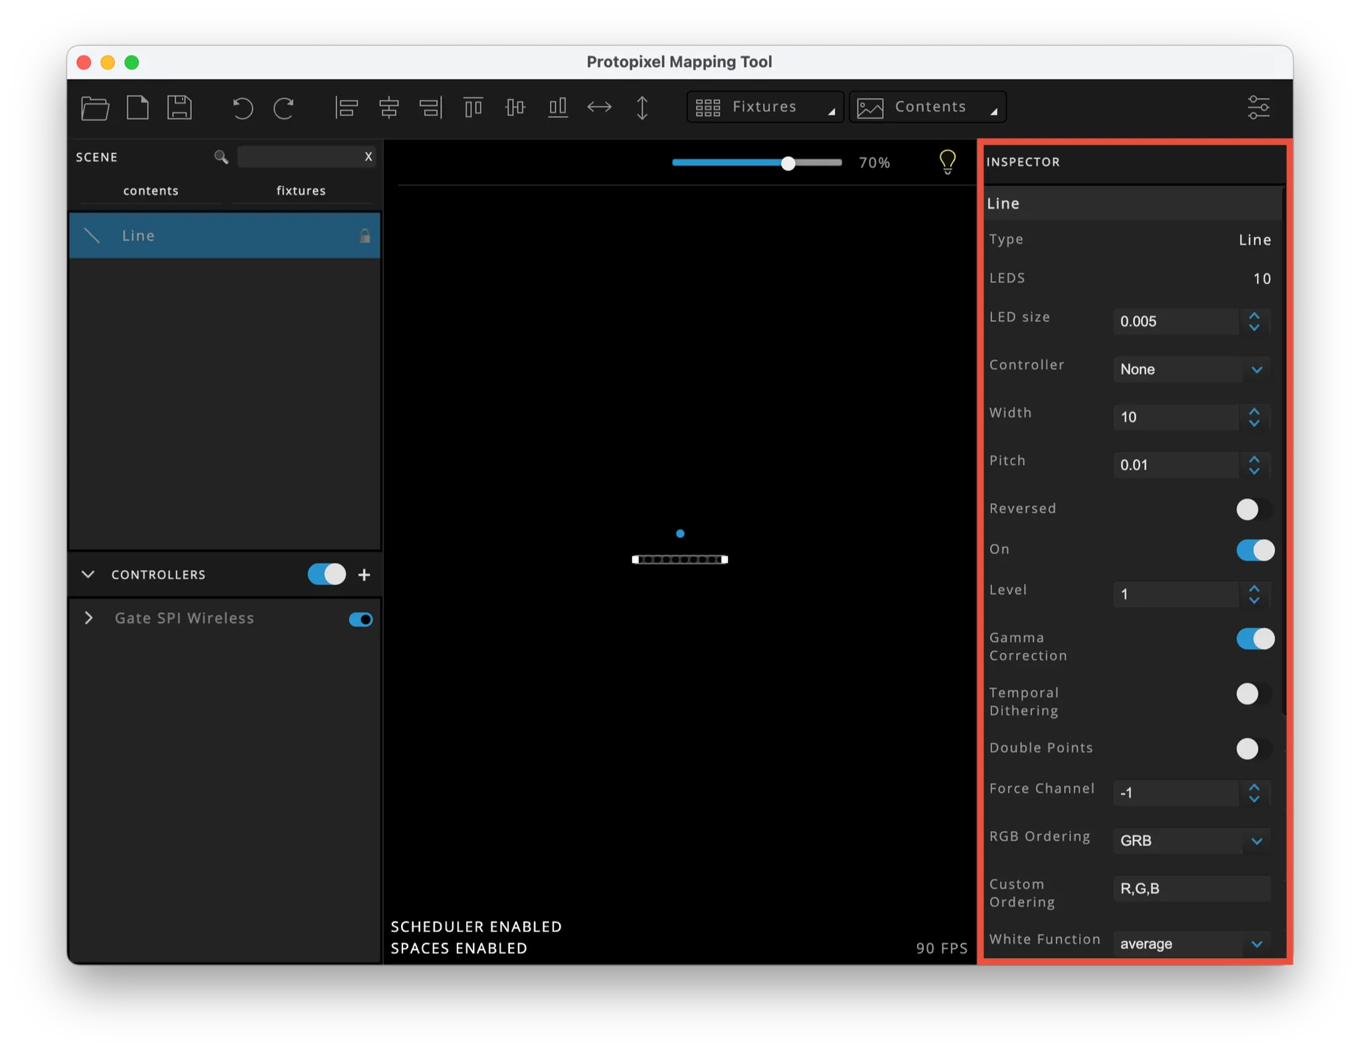
Task: Open the Controller dropdown set to None
Action: (x=1191, y=370)
